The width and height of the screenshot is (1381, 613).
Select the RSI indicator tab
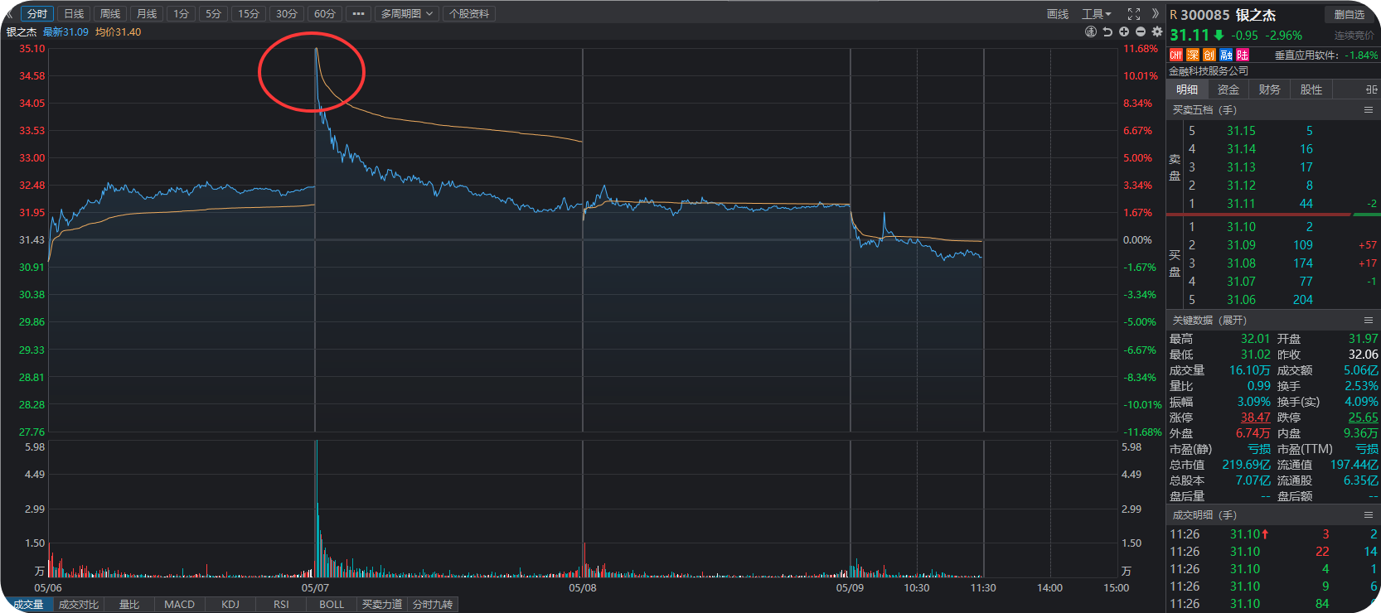click(281, 605)
